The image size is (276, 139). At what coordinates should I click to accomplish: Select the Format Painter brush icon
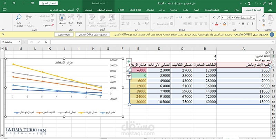click(x=264, y=25)
